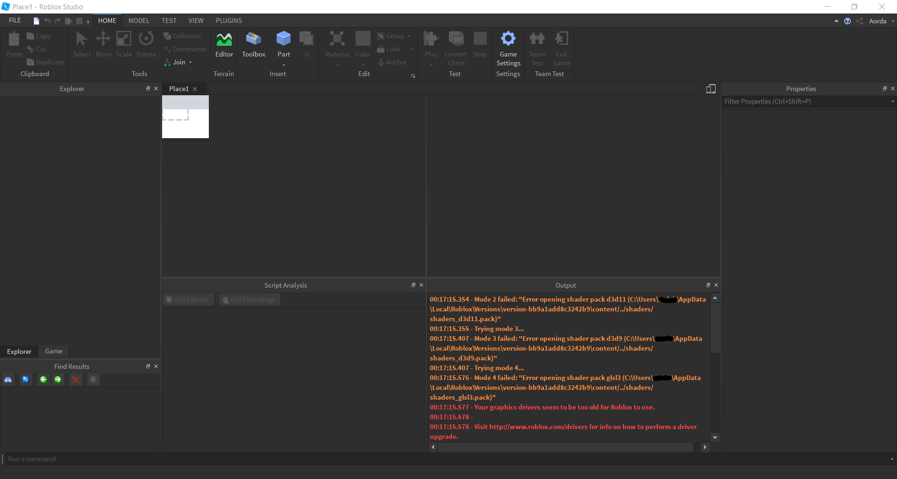Click the Undo arrow in quick access bar
The height and width of the screenshot is (479, 897).
[x=47, y=21]
